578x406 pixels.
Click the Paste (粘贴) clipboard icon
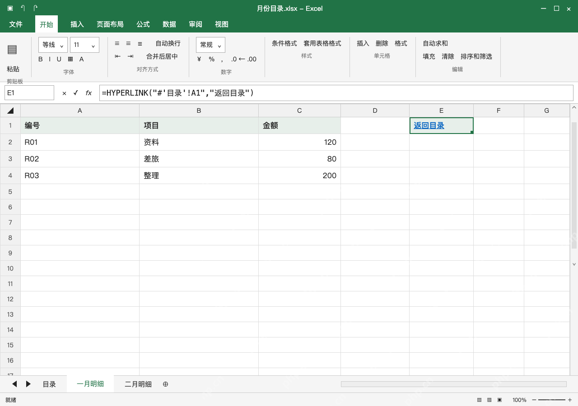12,50
